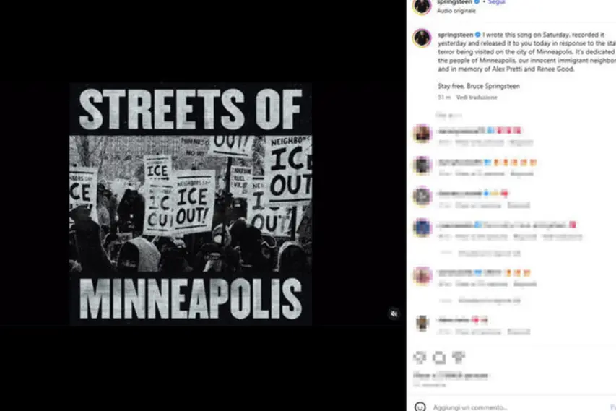Open the blue avatar of the fourth commenter
This screenshot has height=411, width=616.
[x=422, y=228]
